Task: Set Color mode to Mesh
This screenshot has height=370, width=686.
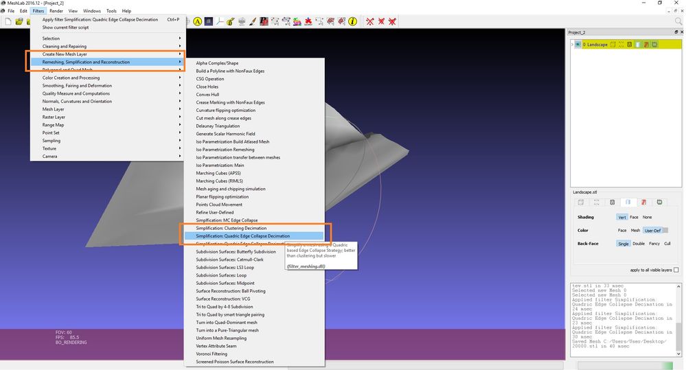Action: [x=635, y=231]
